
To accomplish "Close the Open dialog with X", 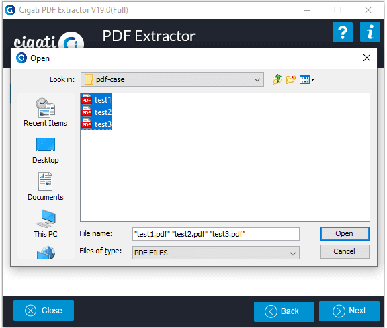I will 367,58.
